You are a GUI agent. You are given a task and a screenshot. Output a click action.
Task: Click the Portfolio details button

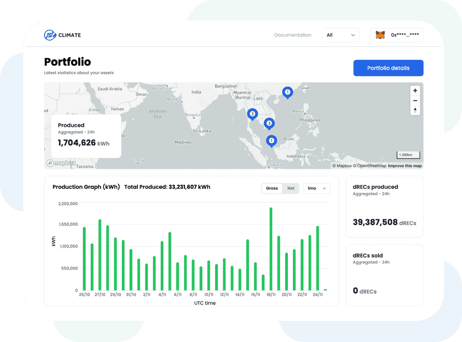point(388,68)
